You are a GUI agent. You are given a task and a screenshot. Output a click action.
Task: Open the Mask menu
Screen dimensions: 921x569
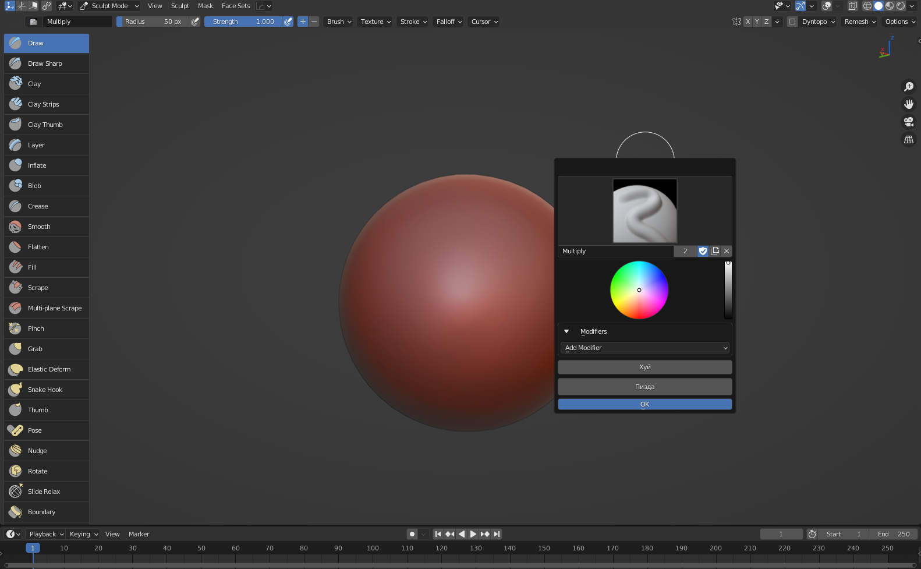(x=206, y=6)
